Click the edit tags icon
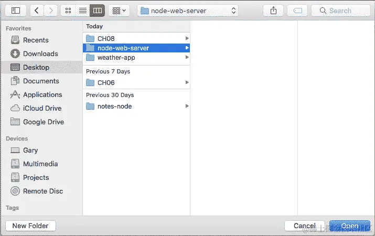Screen dimensions: 375x236 [x=297, y=10]
